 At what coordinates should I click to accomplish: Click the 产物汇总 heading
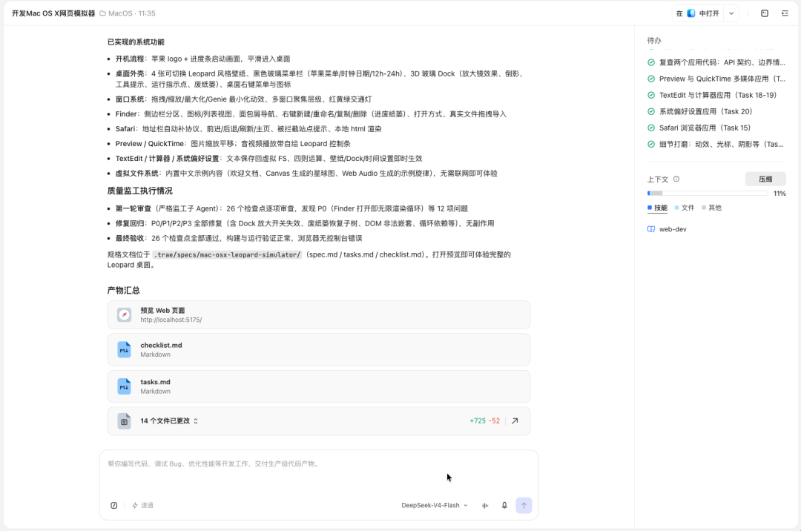click(124, 291)
